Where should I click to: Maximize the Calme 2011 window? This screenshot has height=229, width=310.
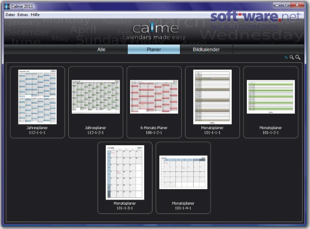pos(285,5)
